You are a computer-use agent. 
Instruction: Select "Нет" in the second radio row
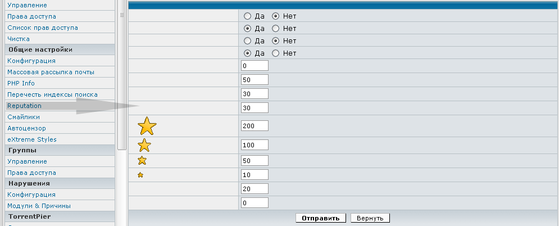(x=275, y=28)
